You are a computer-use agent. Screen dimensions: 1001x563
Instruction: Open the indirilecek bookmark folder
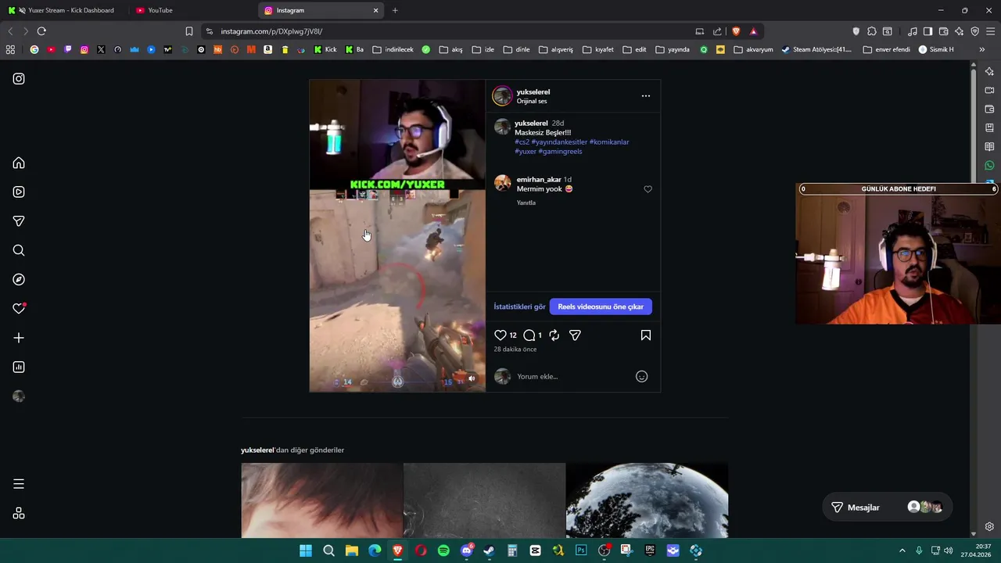(x=393, y=49)
